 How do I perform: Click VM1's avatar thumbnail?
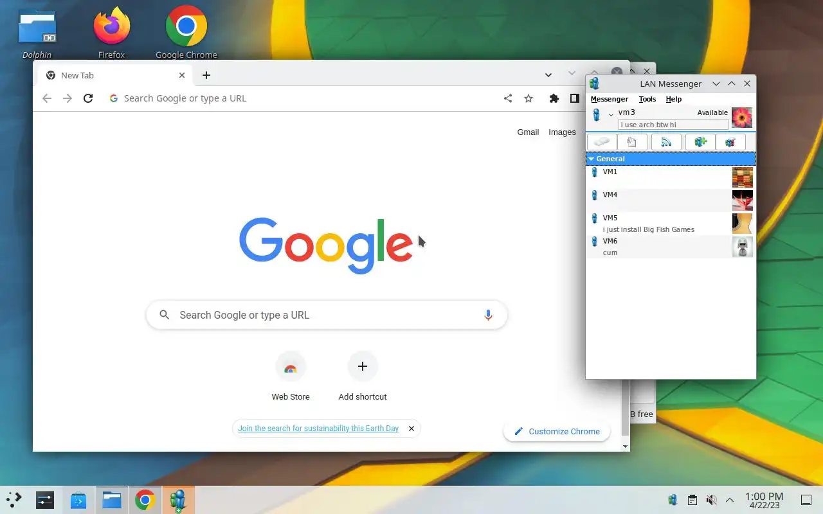[x=743, y=177]
